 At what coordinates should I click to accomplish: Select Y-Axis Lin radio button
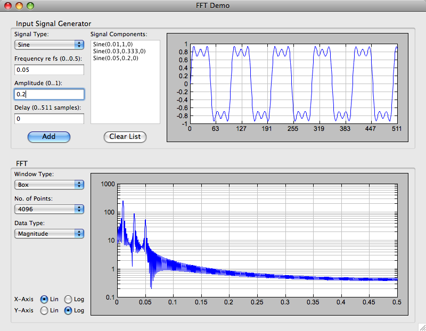pyautogui.click(x=45, y=311)
